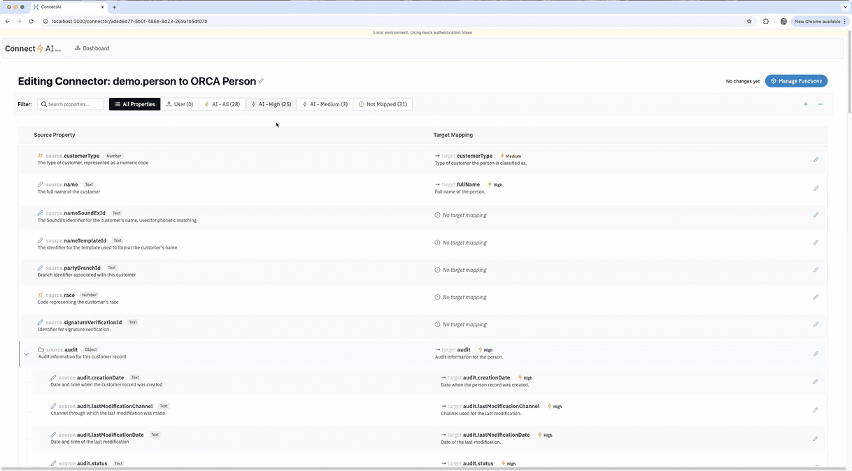This screenshot has width=852, height=471.
Task: Edit mapping for source.audit.lastModificationDate row
Action: tap(816, 439)
